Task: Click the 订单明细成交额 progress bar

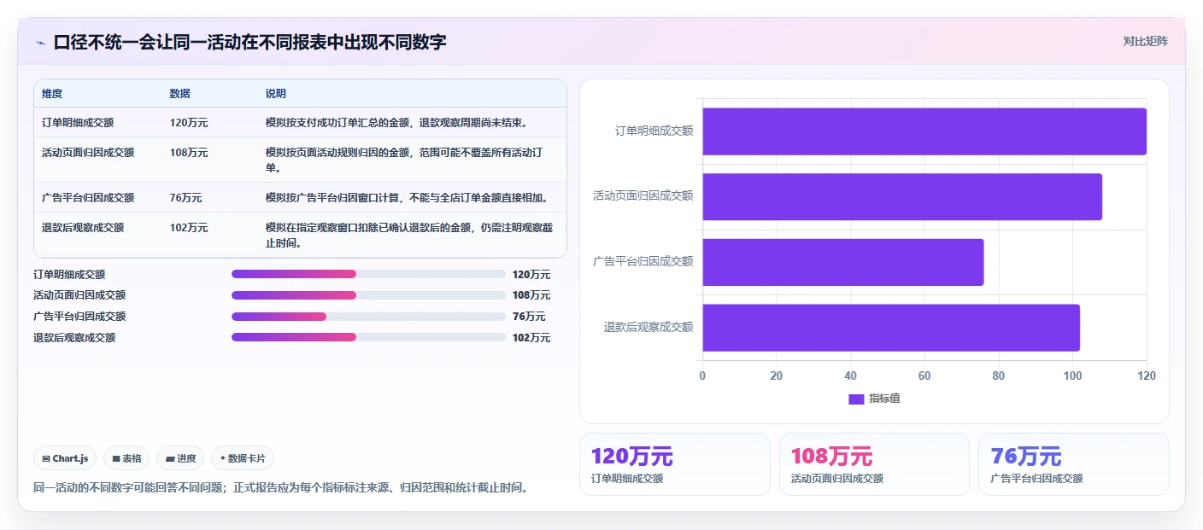Action: (368, 274)
